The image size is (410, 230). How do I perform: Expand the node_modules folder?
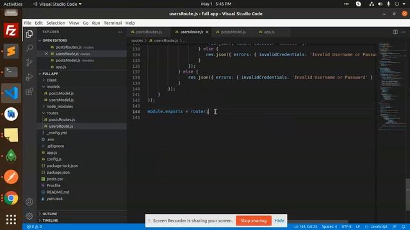[x=60, y=107]
